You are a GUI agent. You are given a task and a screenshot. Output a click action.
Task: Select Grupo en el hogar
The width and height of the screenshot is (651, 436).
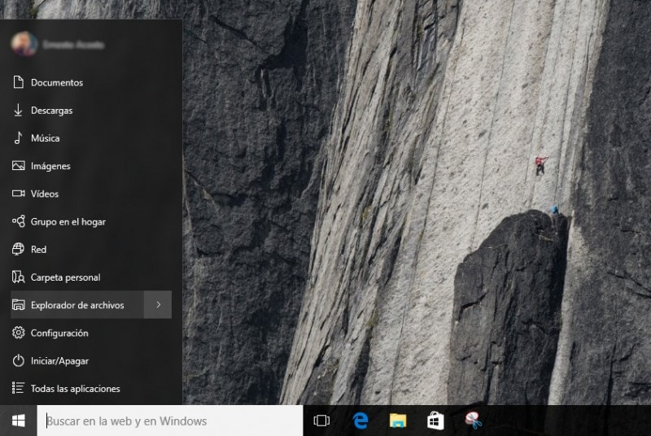[x=91, y=221]
